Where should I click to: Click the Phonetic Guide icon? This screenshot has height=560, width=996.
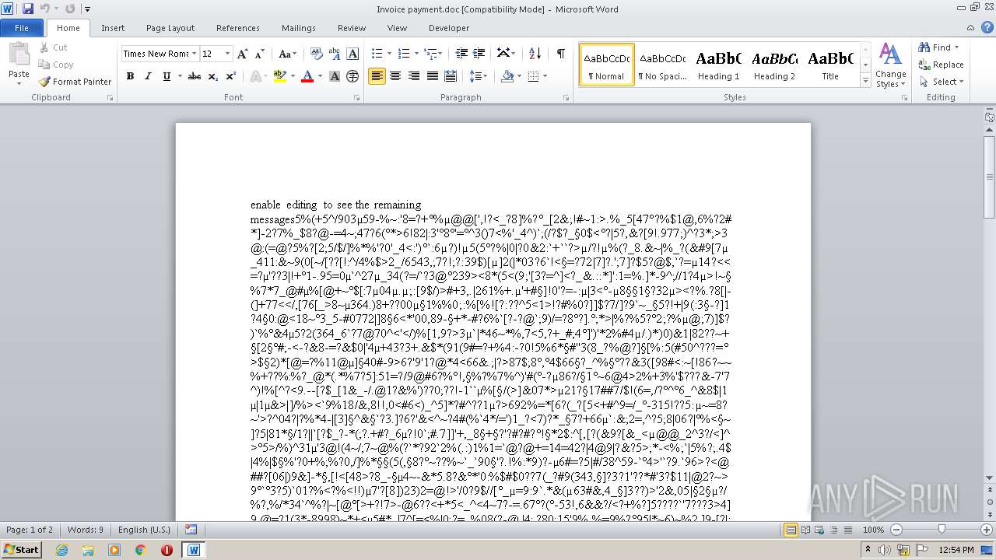335,54
